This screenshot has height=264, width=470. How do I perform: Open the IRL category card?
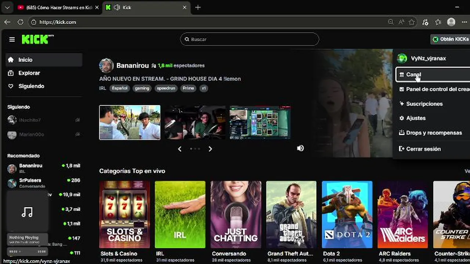pyautogui.click(x=180, y=214)
